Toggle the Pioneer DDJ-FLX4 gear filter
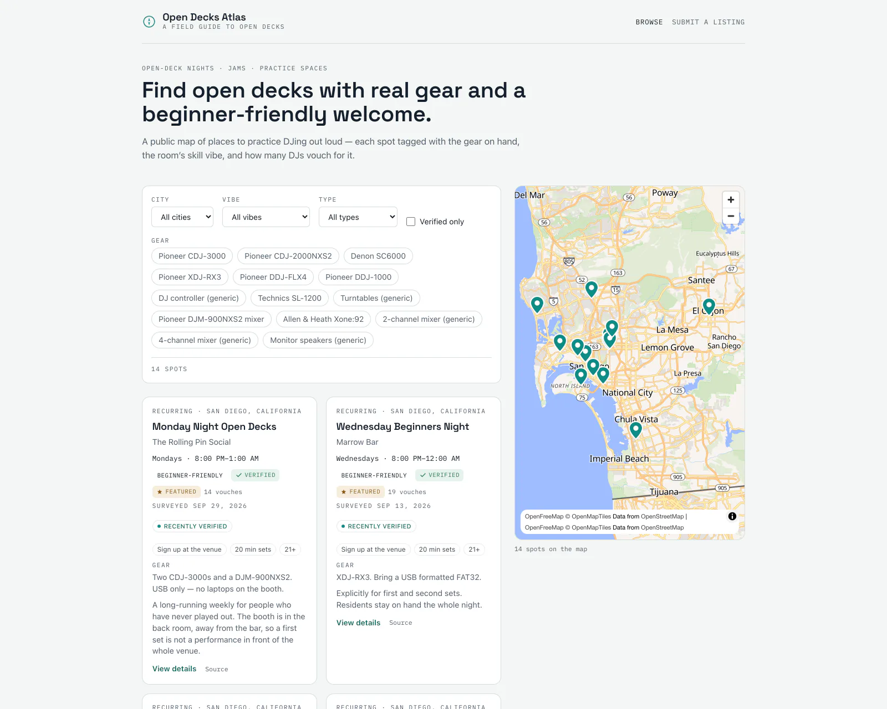The width and height of the screenshot is (887, 709). coord(273,277)
